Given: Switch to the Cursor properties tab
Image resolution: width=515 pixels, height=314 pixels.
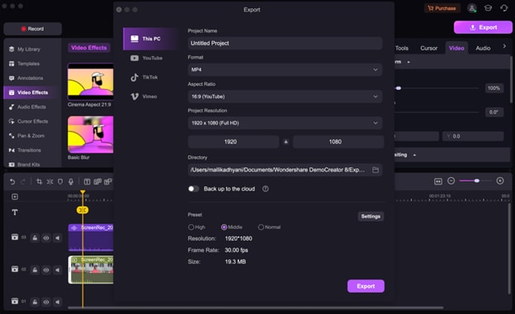Looking at the screenshot, I should coord(428,49).
